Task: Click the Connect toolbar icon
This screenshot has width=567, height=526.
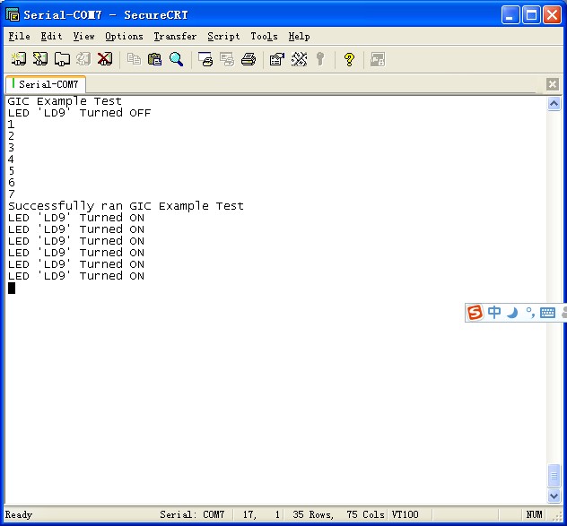Action: click(18, 59)
